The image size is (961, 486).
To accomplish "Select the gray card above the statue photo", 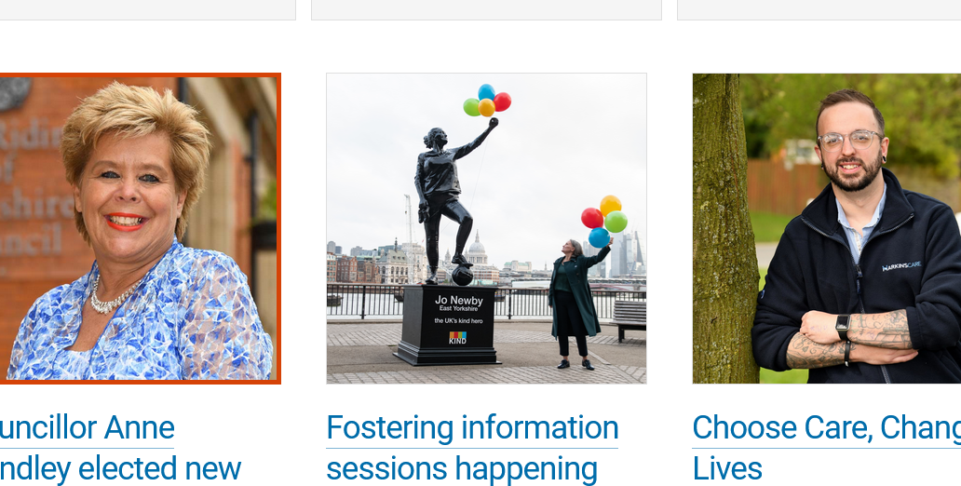I will [487, 10].
